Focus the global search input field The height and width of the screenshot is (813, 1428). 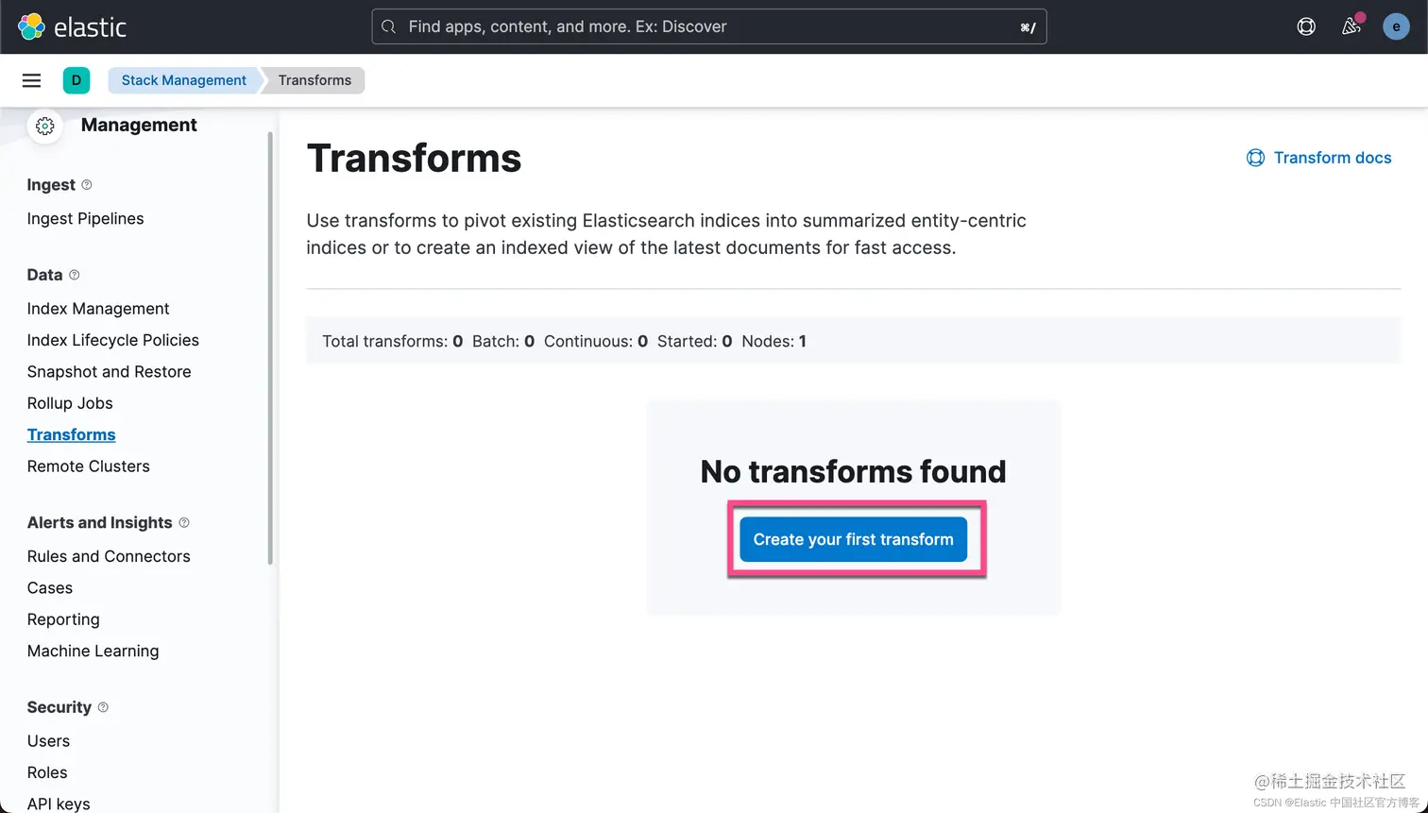pyautogui.click(x=709, y=26)
